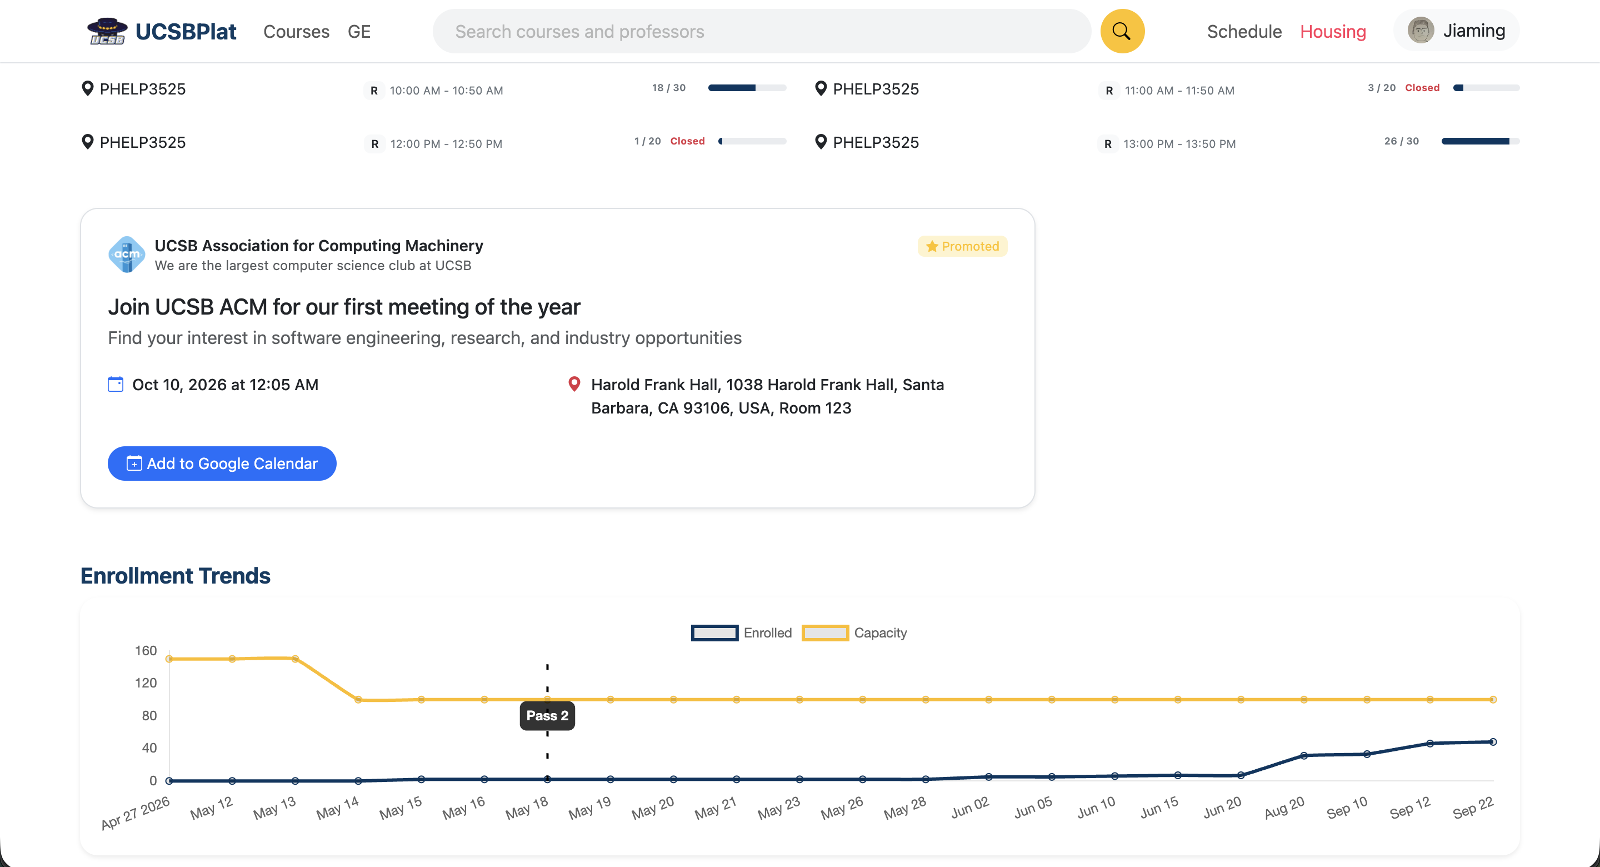Click the calendar icon beside Oct 10 date

click(116, 384)
